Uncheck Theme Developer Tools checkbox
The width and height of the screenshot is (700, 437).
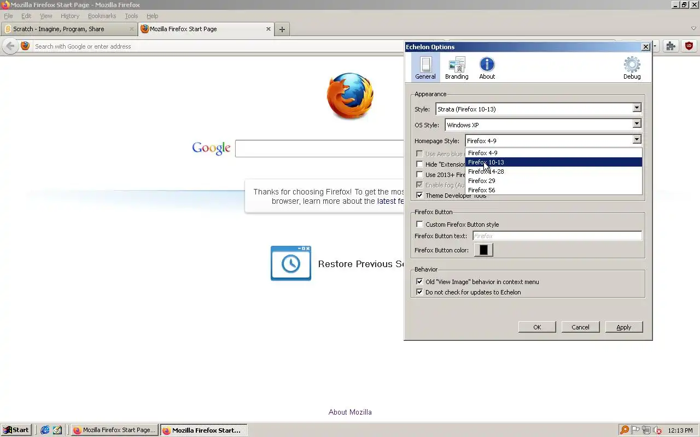[419, 196]
